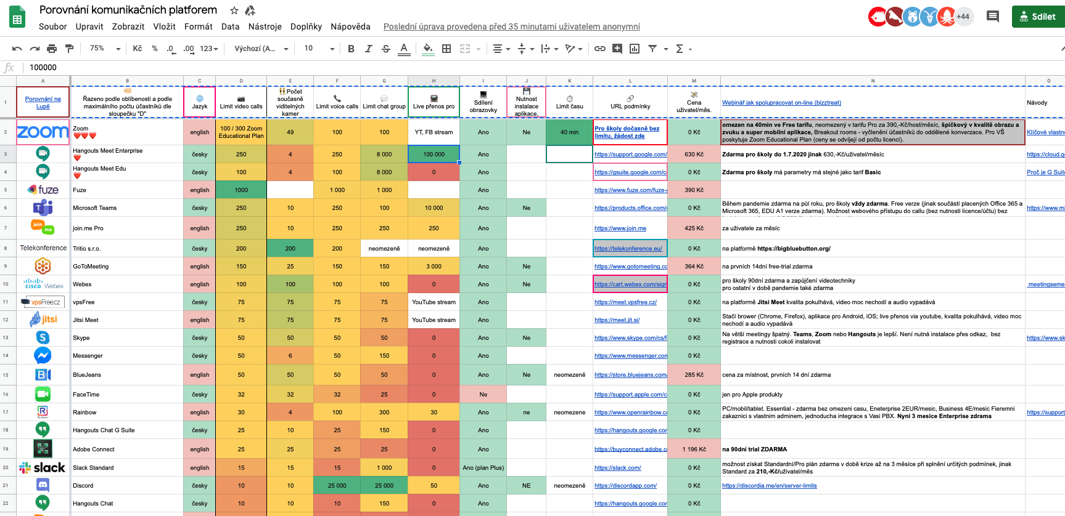The height and width of the screenshot is (516, 1065).
Task: Activate the paint format tool
Action: pos(69,49)
